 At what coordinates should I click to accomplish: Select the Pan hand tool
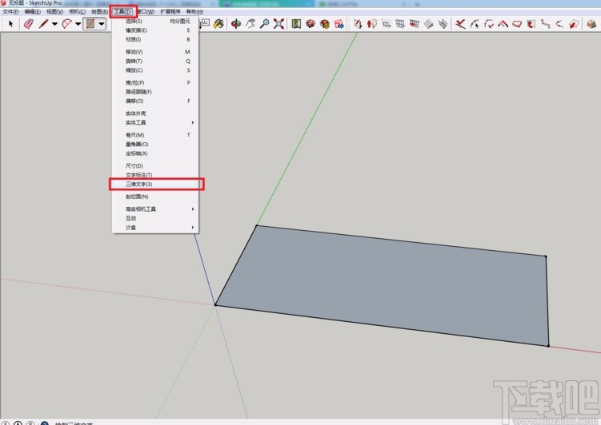[x=250, y=24]
